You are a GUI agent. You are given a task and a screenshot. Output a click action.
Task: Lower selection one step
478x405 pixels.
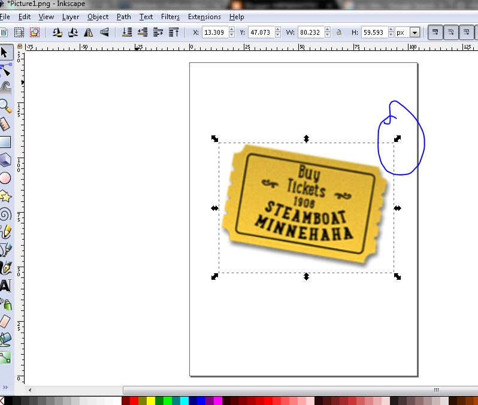[143, 32]
